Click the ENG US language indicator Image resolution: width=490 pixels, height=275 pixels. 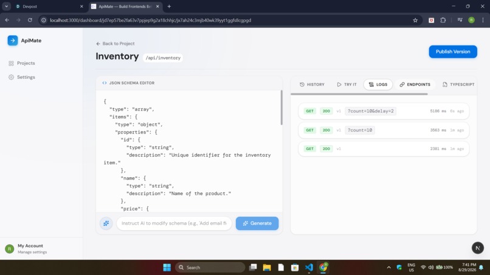pyautogui.click(x=411, y=268)
